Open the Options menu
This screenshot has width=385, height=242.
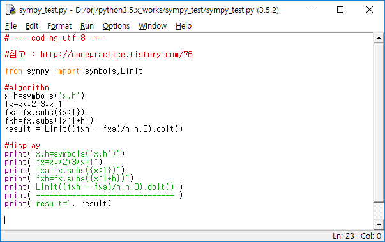click(x=116, y=26)
